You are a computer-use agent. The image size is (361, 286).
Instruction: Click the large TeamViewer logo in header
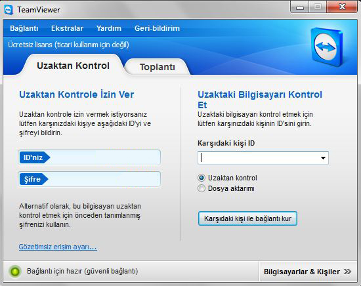[327, 47]
